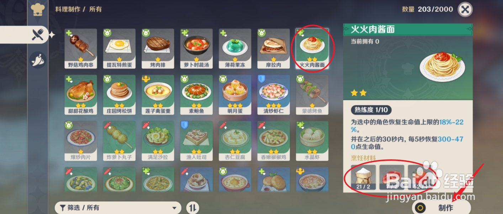This screenshot has height=214, width=503.
Task: Select the 渔人吐司 toast recipe
Action: tap(196, 141)
